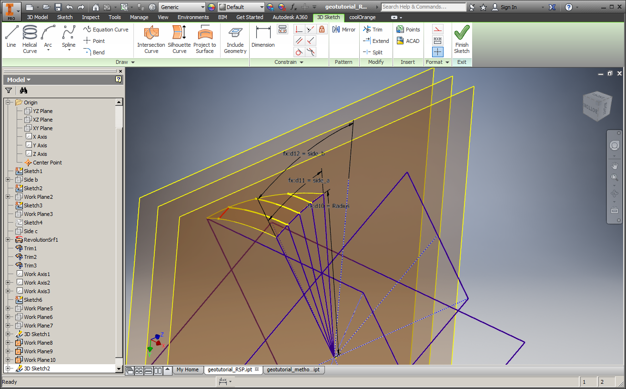Select the Line tool in Draw panel

pyautogui.click(x=11, y=37)
